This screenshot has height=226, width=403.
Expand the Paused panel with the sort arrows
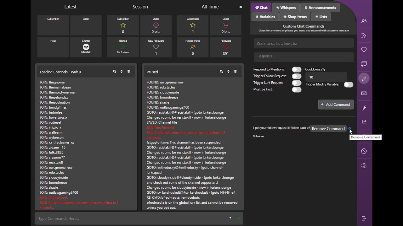228,72
